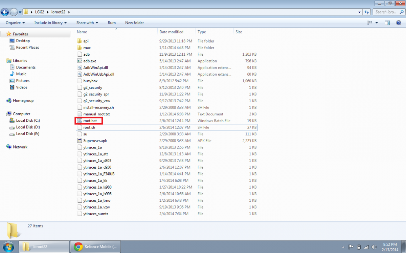Open the api folder

(86, 41)
